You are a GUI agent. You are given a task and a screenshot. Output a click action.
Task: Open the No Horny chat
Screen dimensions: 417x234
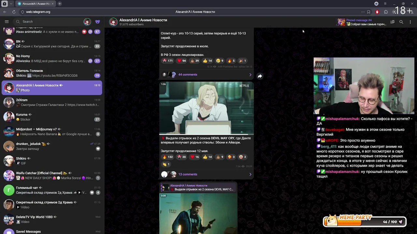(x=52, y=58)
